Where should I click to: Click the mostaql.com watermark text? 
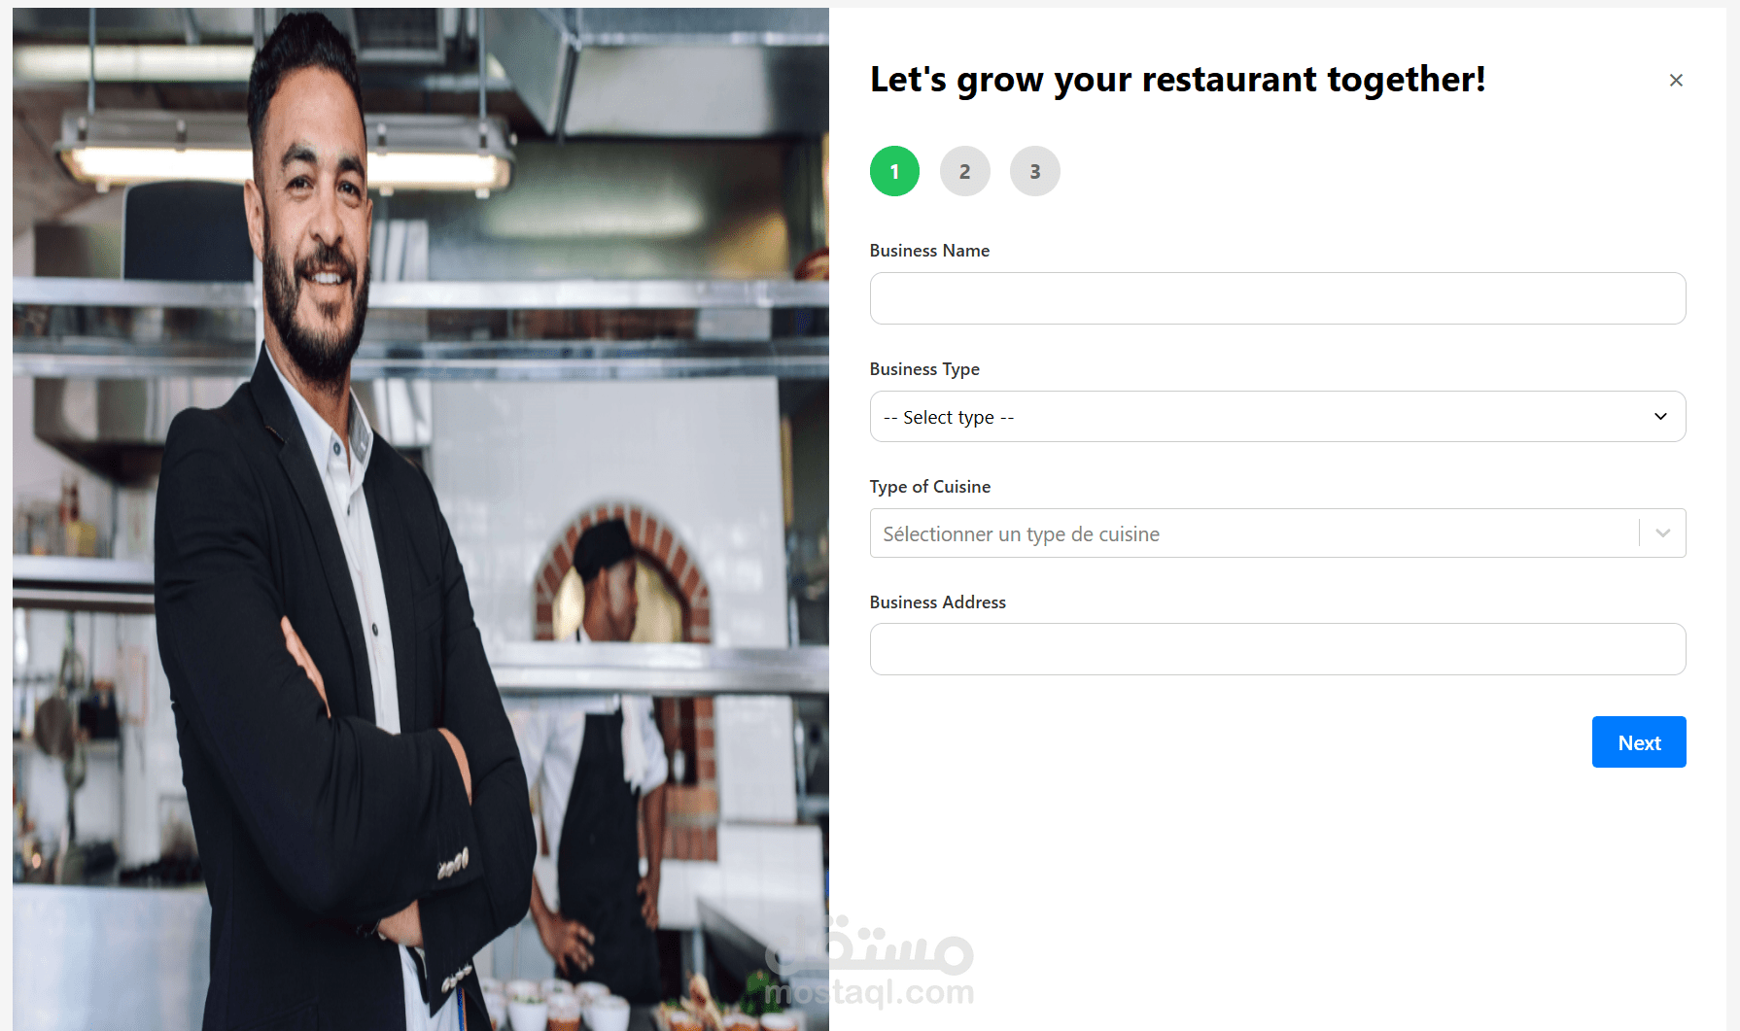tap(870, 993)
